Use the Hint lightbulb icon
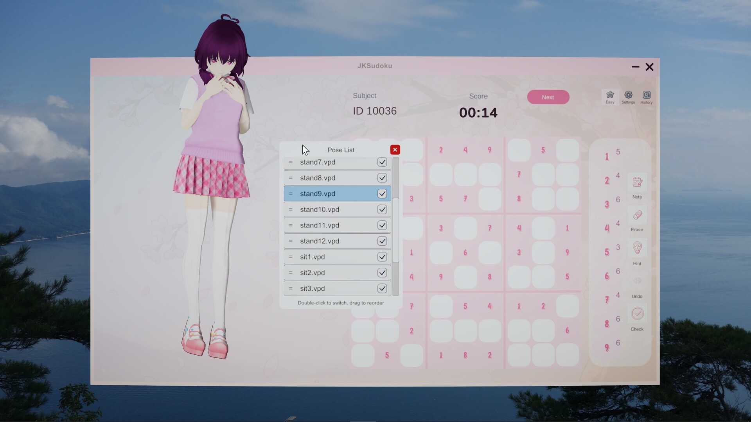 637,248
